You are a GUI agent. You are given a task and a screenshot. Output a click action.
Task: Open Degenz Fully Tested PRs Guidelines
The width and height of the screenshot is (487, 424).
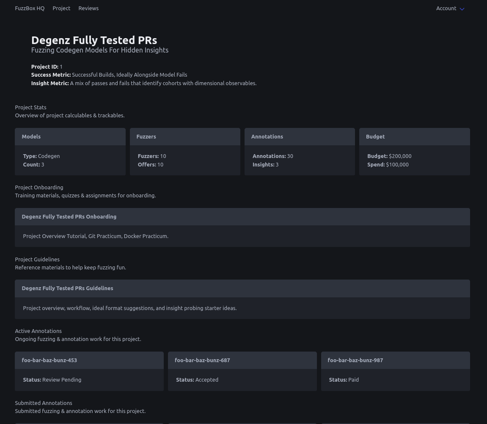(x=67, y=288)
